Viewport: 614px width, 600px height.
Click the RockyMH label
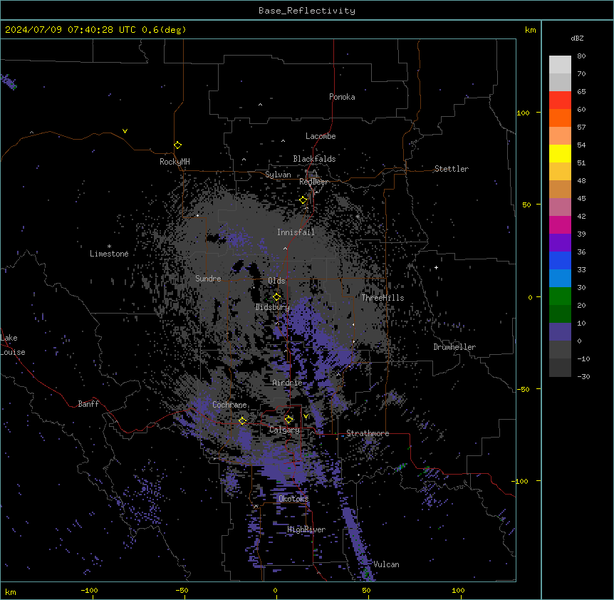175,162
